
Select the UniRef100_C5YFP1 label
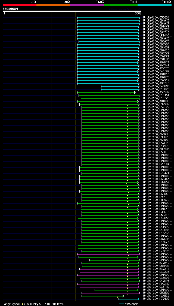pyautogui.click(x=156, y=56)
